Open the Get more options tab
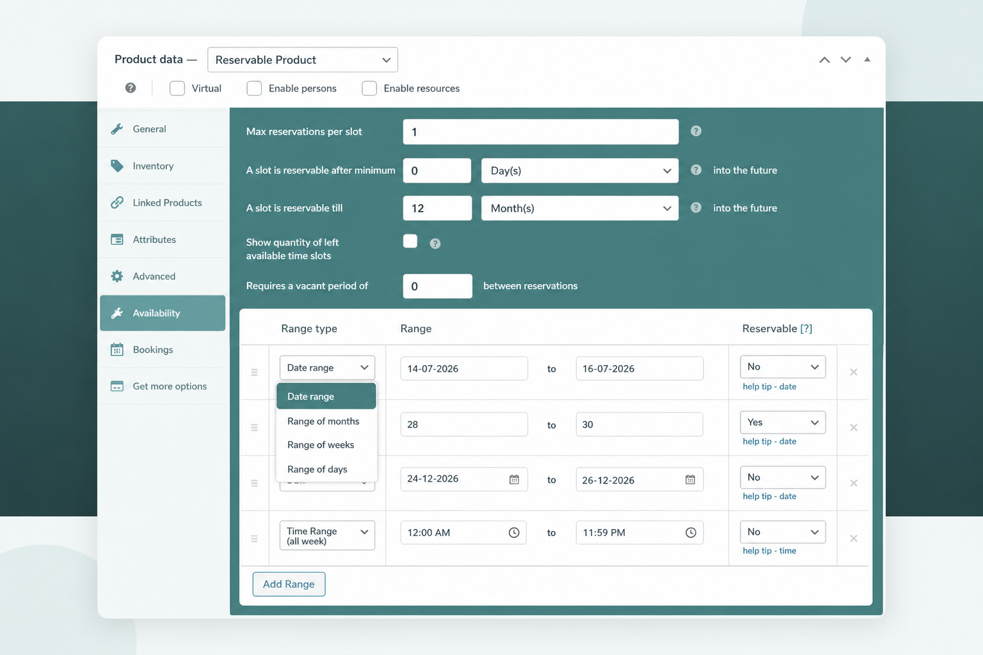The image size is (983, 655). tap(163, 386)
